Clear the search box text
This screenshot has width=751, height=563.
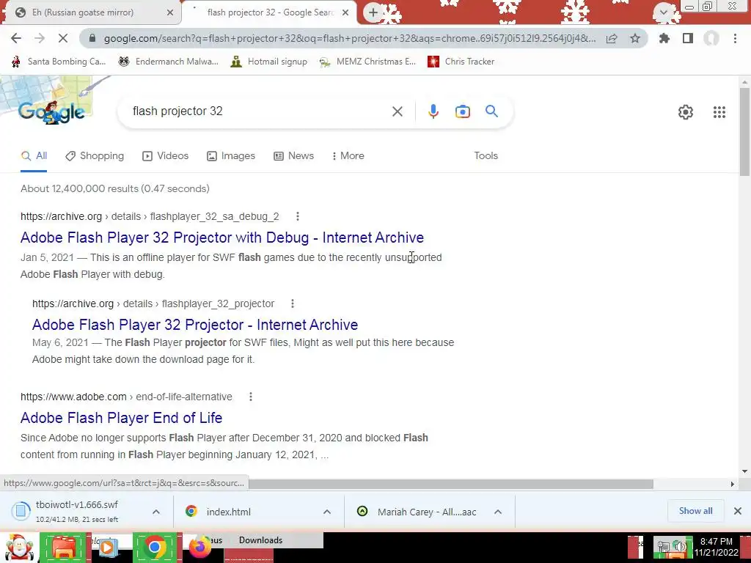tap(397, 111)
